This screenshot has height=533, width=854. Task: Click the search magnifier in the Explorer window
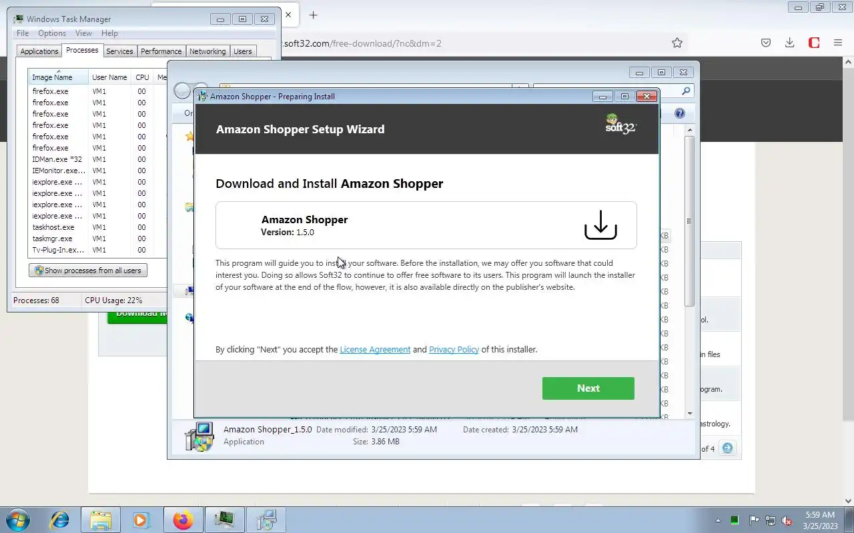click(x=686, y=91)
